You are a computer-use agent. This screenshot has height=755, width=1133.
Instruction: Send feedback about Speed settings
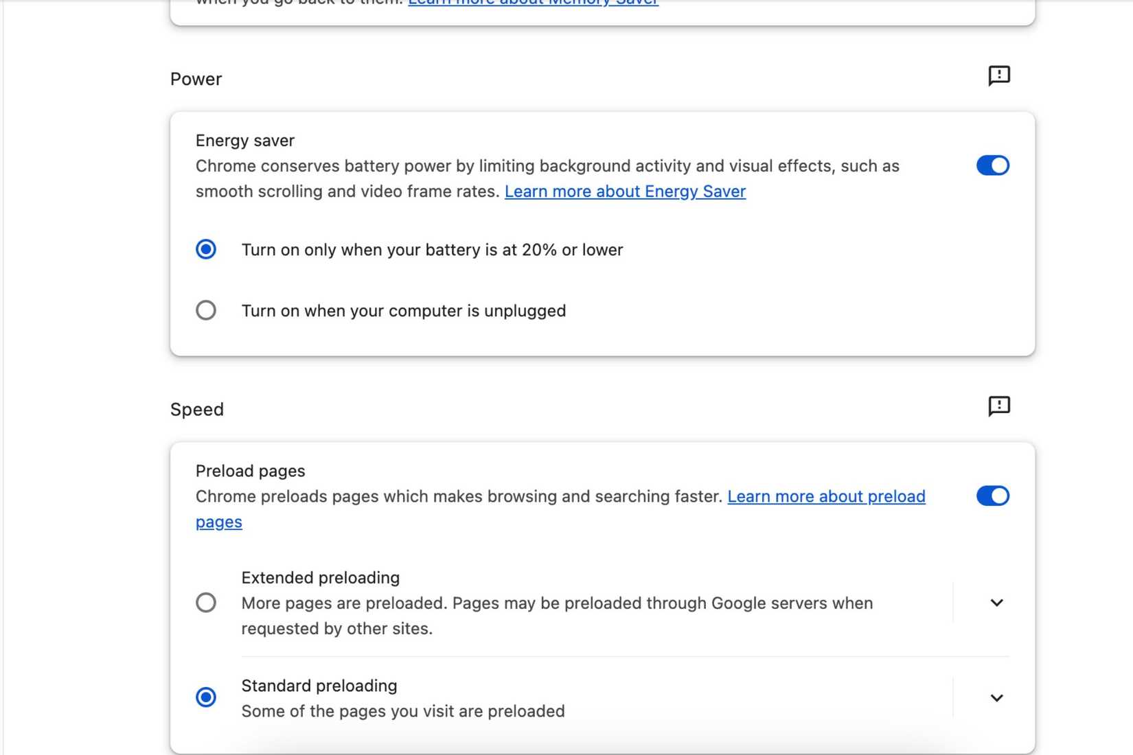tap(999, 406)
